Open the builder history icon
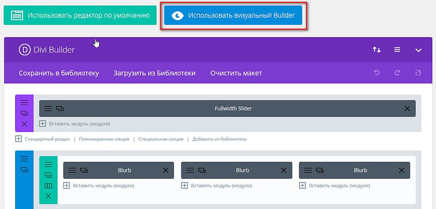 418,73
